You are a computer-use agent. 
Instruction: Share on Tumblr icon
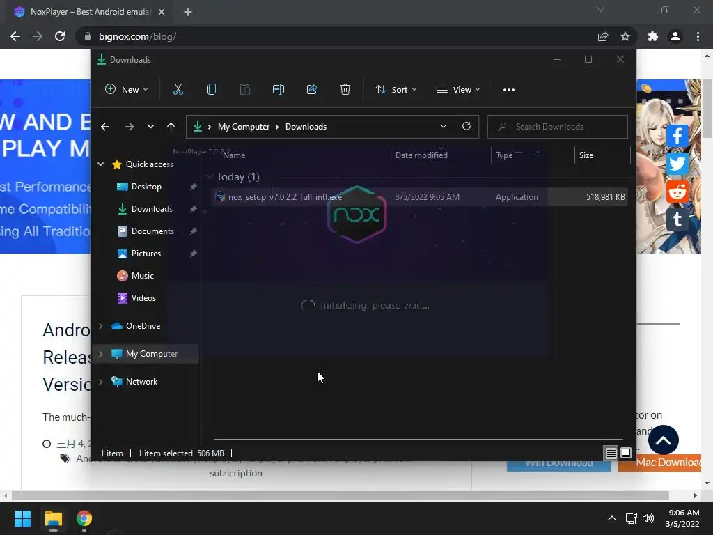(x=677, y=219)
